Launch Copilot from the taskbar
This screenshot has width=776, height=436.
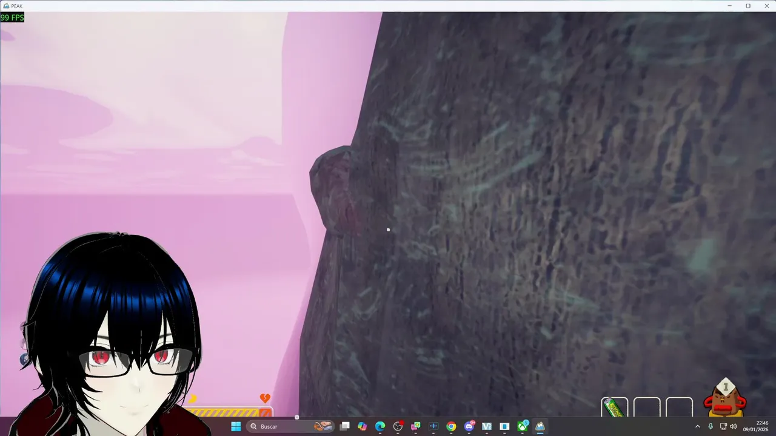click(362, 426)
